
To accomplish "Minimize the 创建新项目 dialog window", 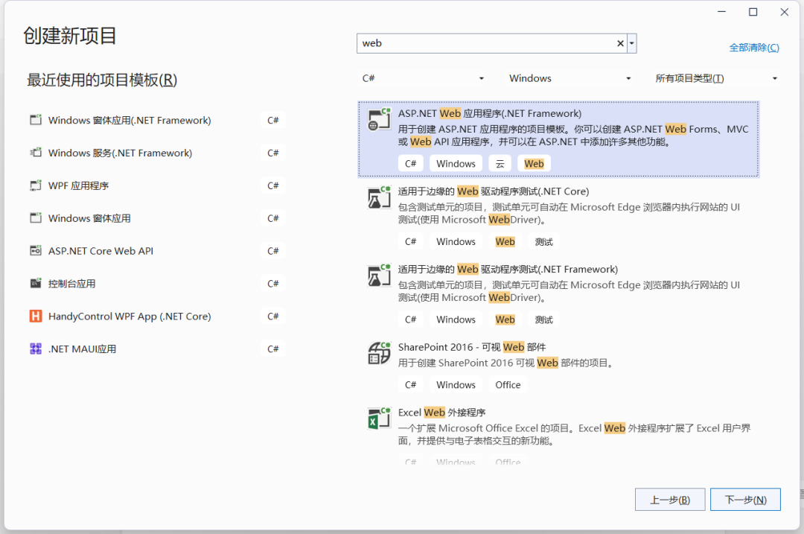I will 721,12.
